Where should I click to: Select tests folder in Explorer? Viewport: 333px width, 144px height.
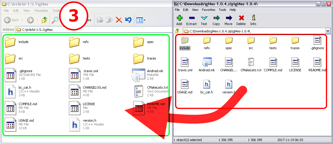tap(80, 58)
